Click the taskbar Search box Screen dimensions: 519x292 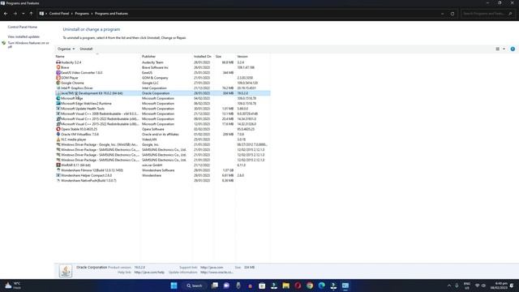195,286
